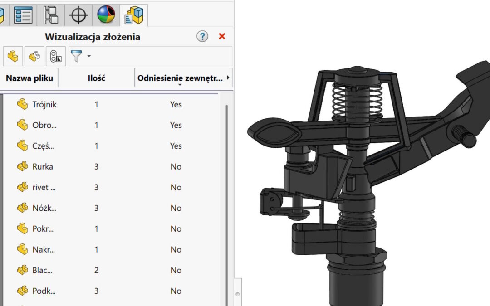
Task: Click the part icon next to Pokr...
Action: 22,229
